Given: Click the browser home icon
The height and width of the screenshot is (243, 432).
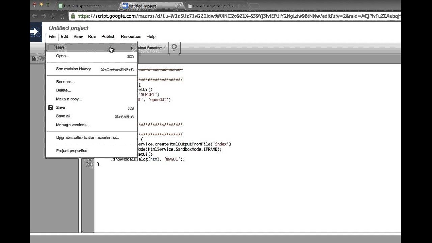Looking at the screenshot, I should (62, 16).
